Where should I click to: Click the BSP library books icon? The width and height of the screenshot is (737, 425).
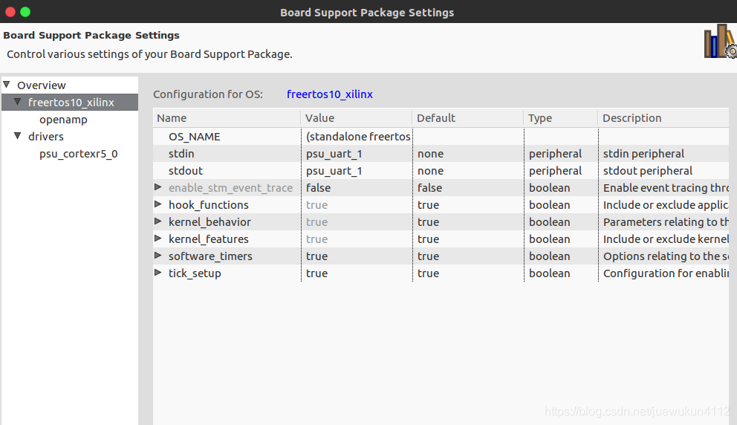tap(720, 42)
